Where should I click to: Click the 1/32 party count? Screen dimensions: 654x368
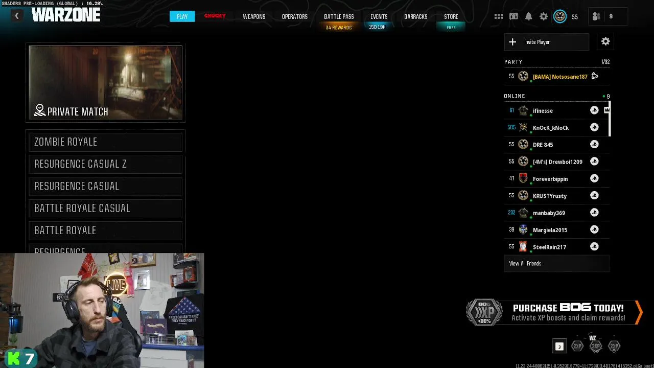pos(605,62)
